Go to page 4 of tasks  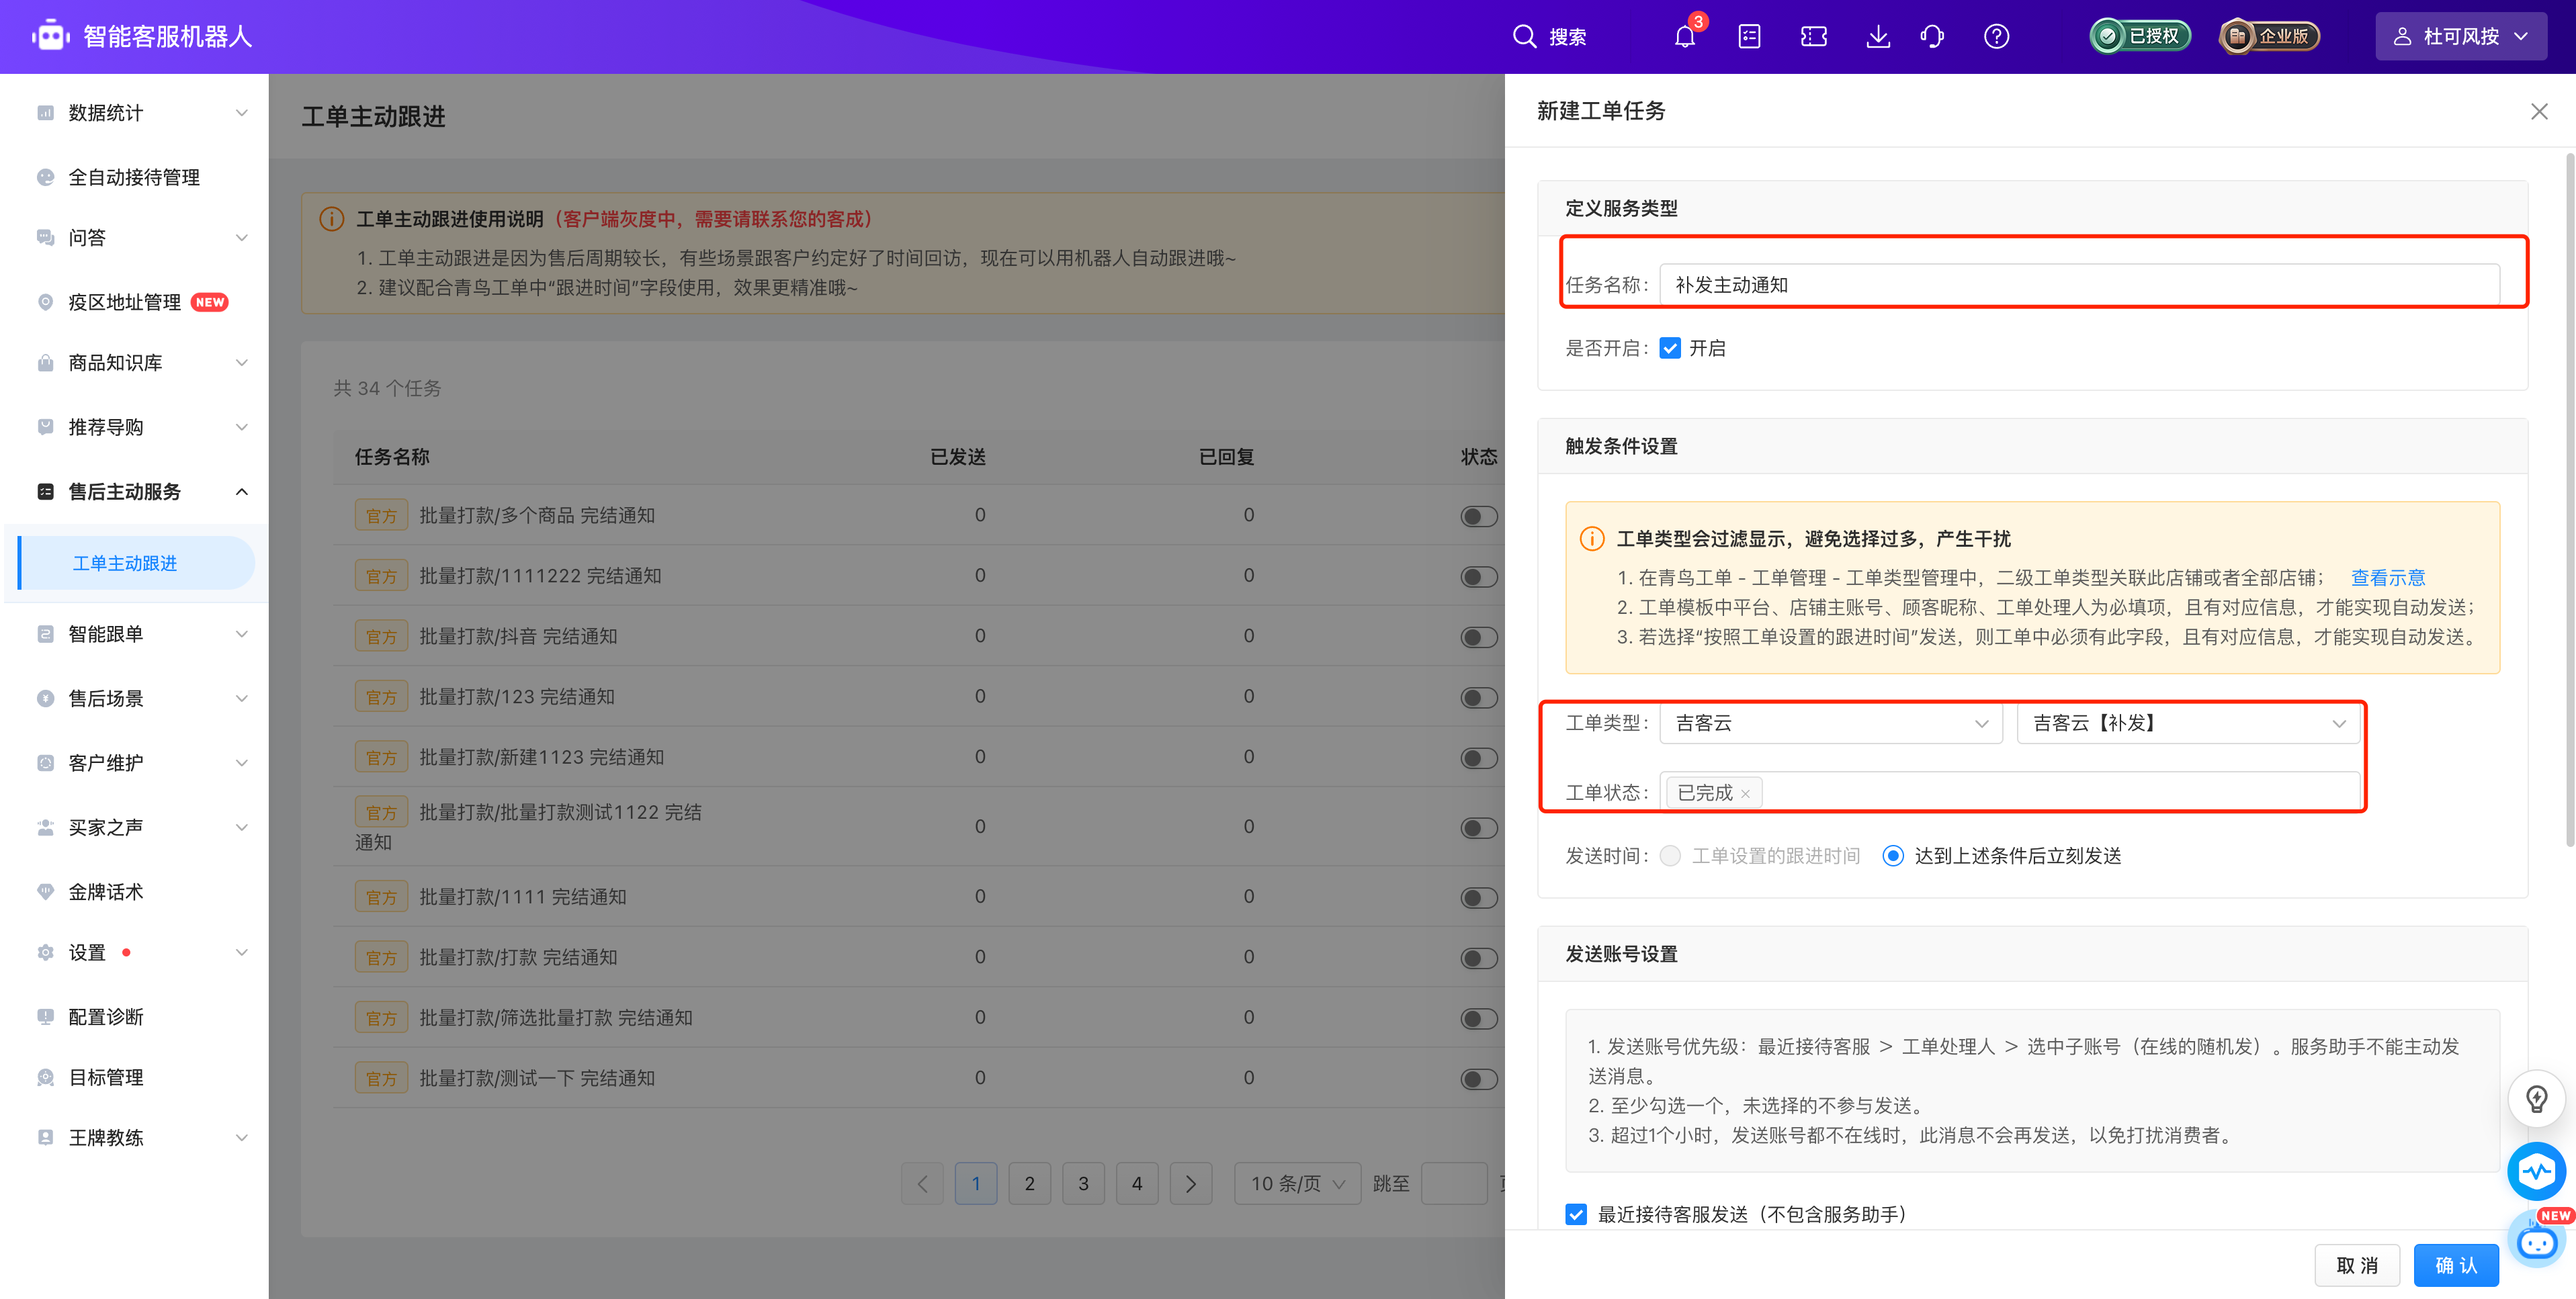[x=1137, y=1183]
